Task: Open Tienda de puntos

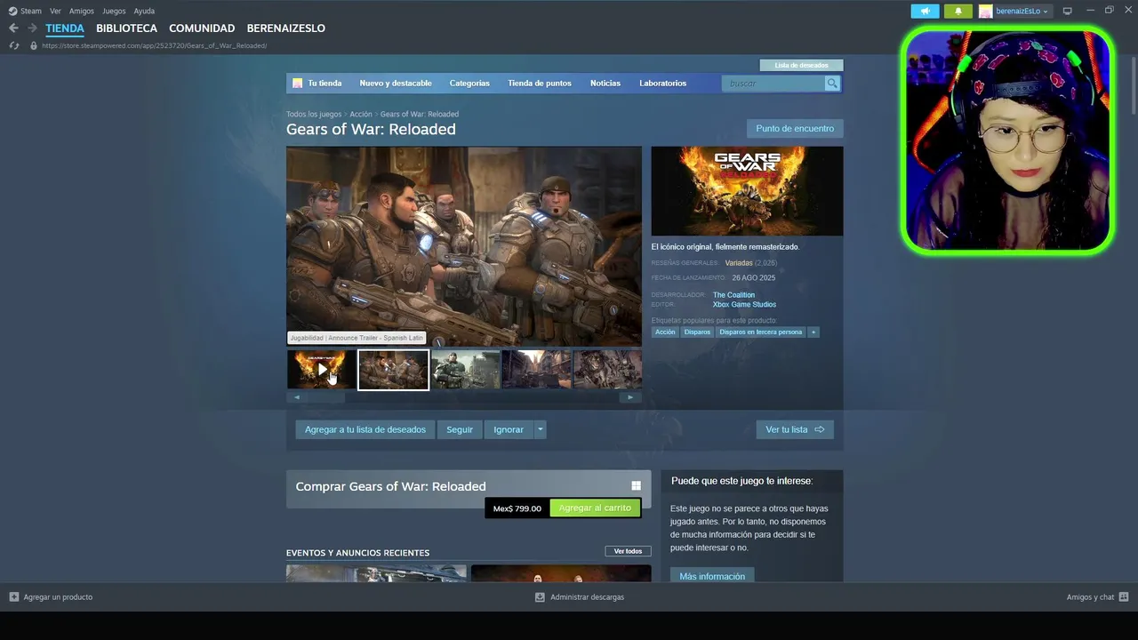Action: (x=540, y=84)
